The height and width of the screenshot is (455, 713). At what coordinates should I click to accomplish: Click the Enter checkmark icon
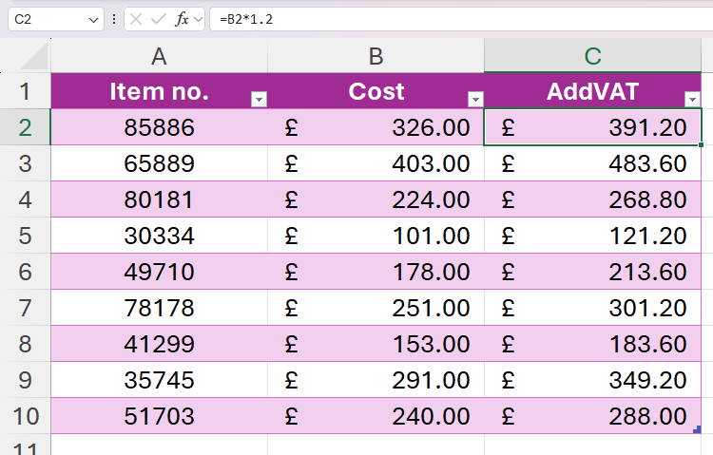coord(159,19)
